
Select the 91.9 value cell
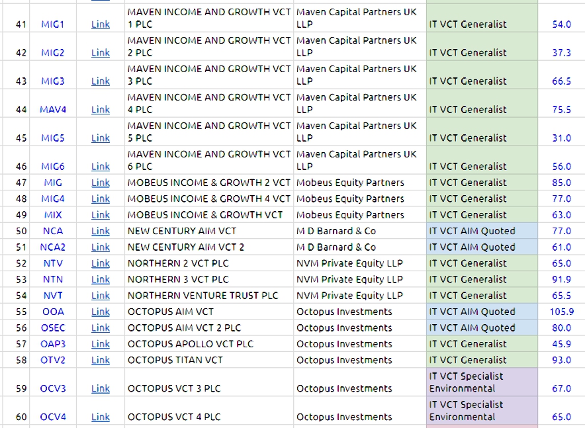click(561, 279)
